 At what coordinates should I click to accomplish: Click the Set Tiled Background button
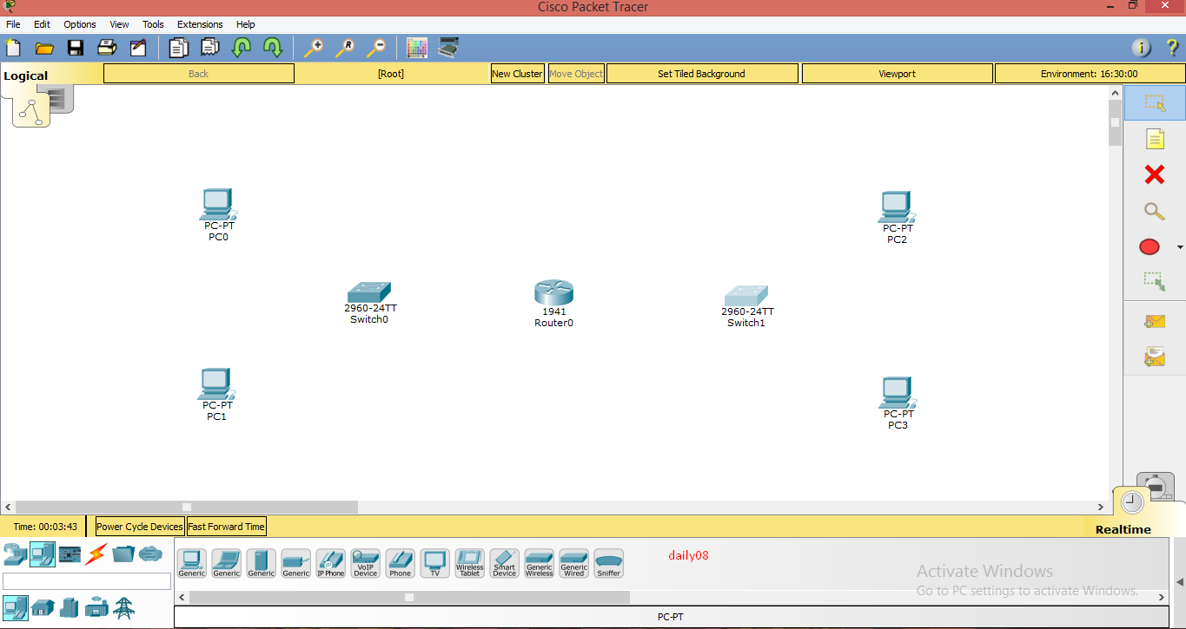coord(702,73)
